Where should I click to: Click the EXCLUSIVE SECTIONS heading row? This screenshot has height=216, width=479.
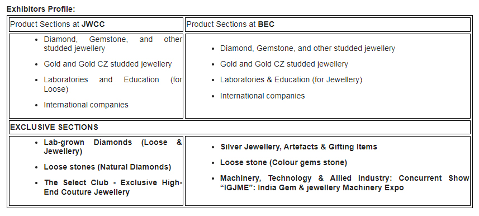(240, 127)
